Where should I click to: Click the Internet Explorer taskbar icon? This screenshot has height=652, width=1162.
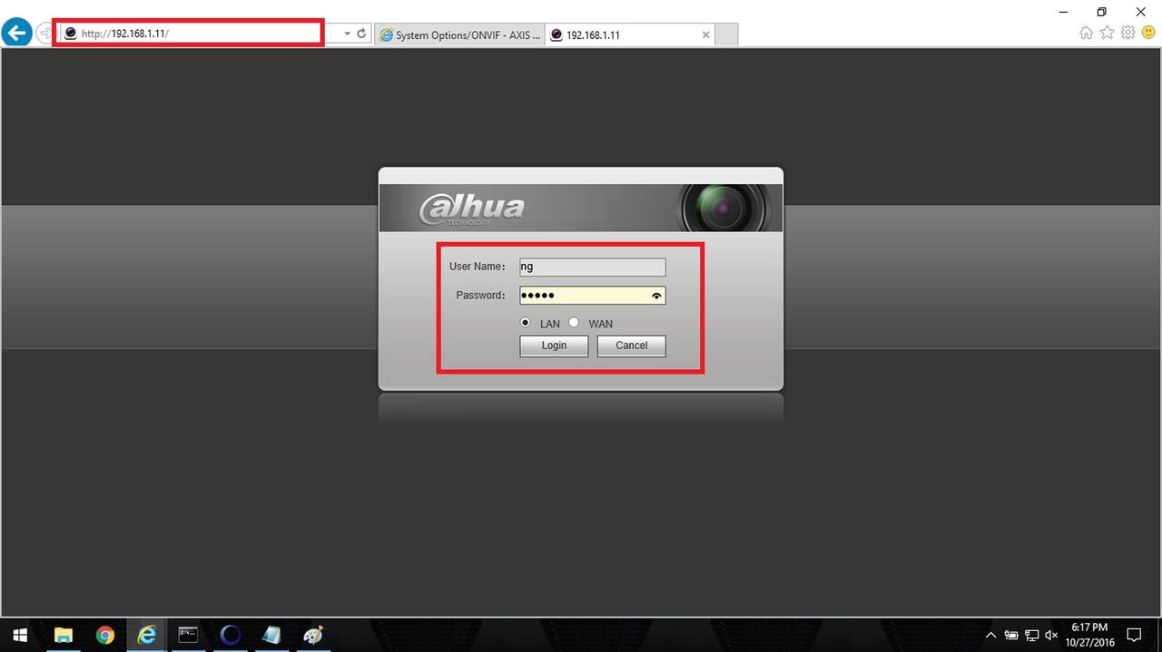point(146,635)
